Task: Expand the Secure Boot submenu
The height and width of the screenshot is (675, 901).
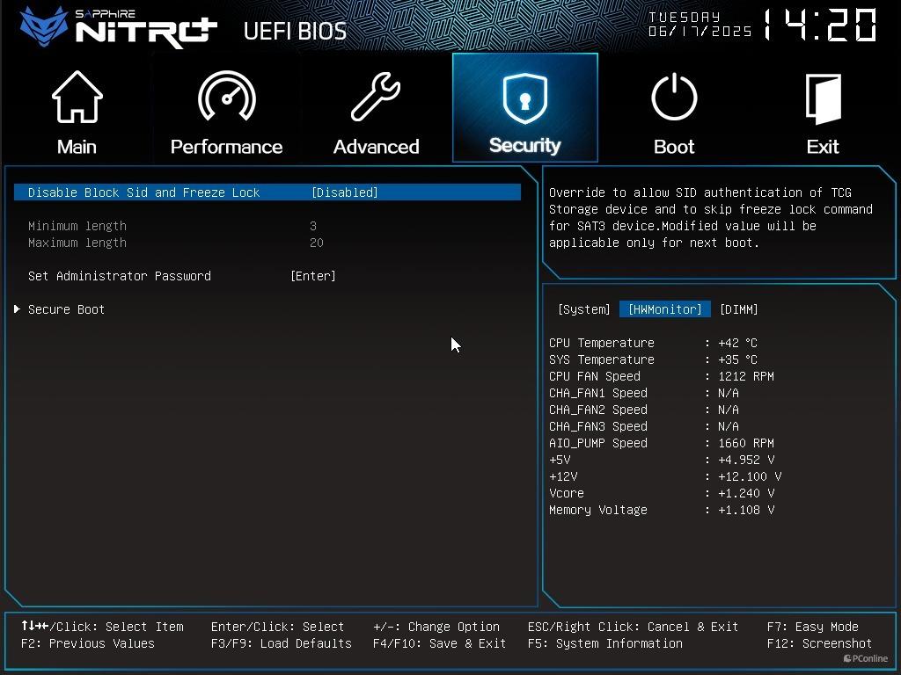Action: click(x=66, y=309)
